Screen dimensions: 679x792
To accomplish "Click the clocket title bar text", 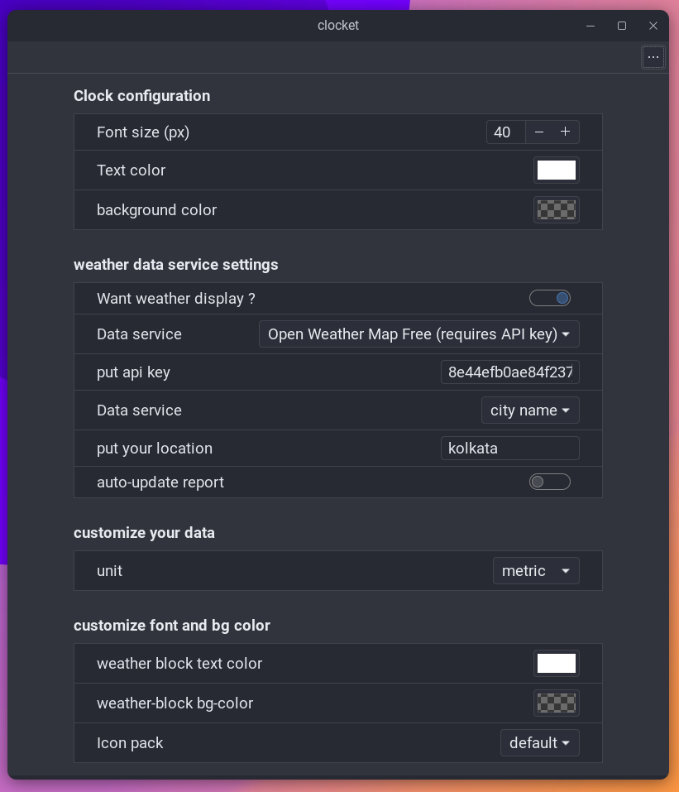I will tap(338, 26).
